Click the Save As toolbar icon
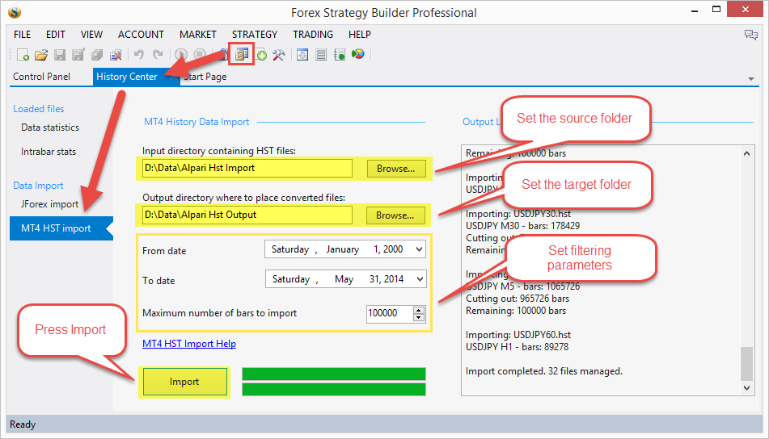Image resolution: width=769 pixels, height=439 pixels. coord(78,54)
